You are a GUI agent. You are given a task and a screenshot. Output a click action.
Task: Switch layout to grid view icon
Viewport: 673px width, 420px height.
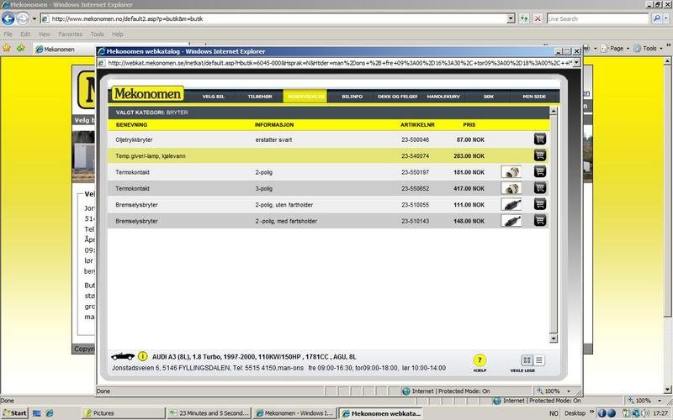coord(527,360)
